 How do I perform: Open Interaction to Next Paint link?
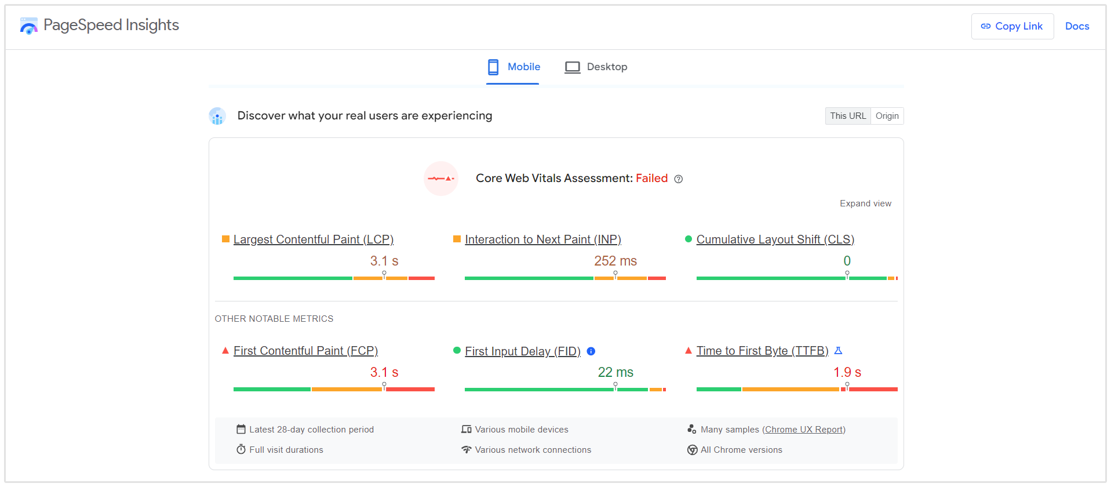[x=542, y=239]
